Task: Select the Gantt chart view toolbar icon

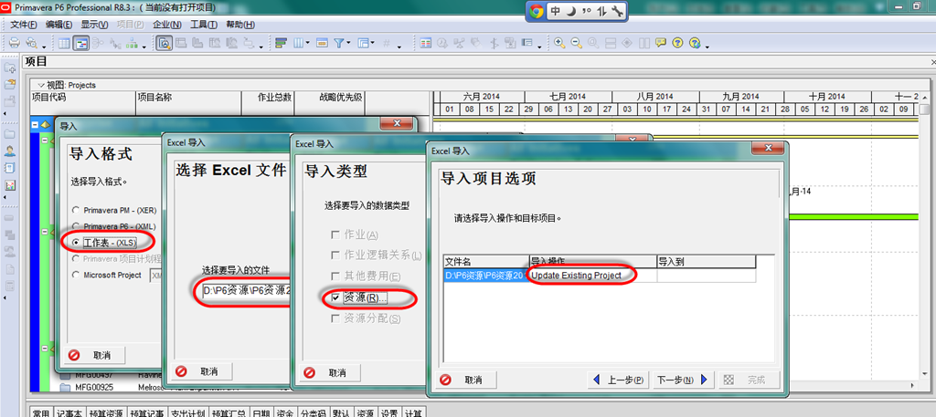Action: tap(81, 43)
